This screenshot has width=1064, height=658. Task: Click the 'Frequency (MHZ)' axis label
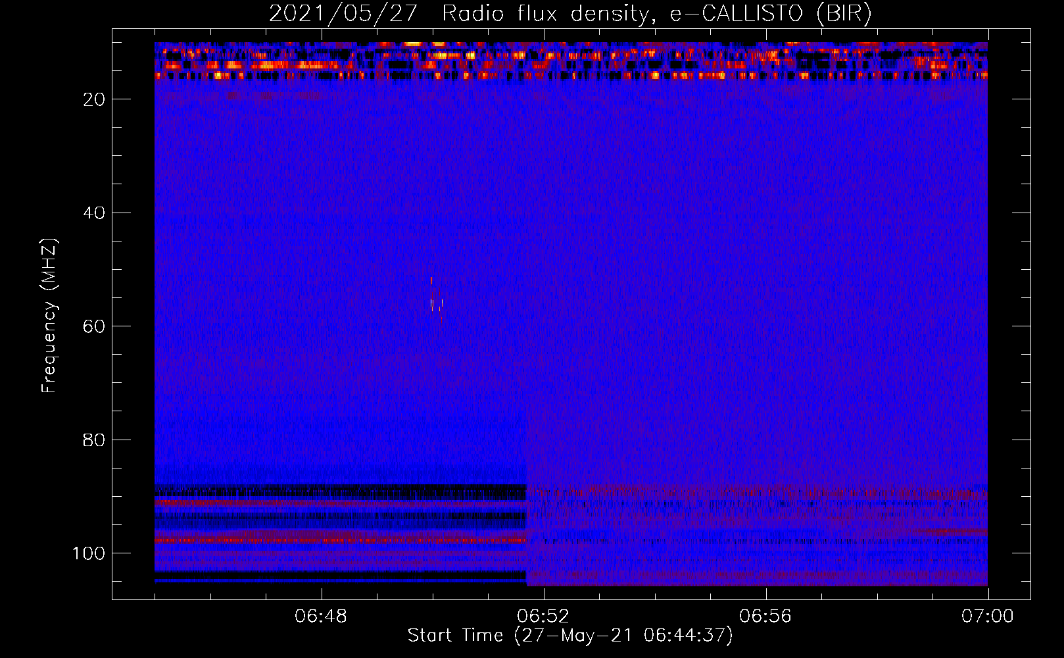coord(49,315)
